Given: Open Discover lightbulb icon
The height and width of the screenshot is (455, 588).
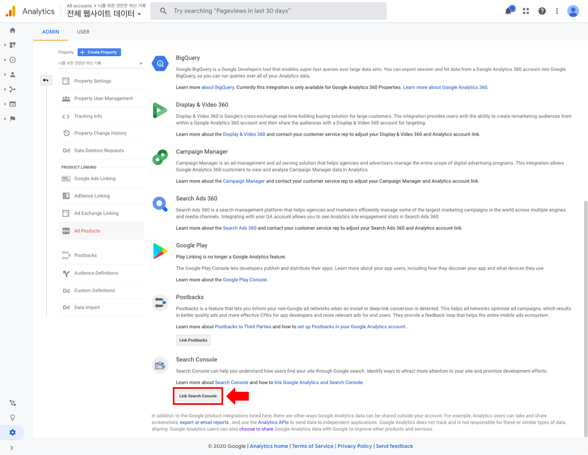Looking at the screenshot, I should tap(12, 418).
